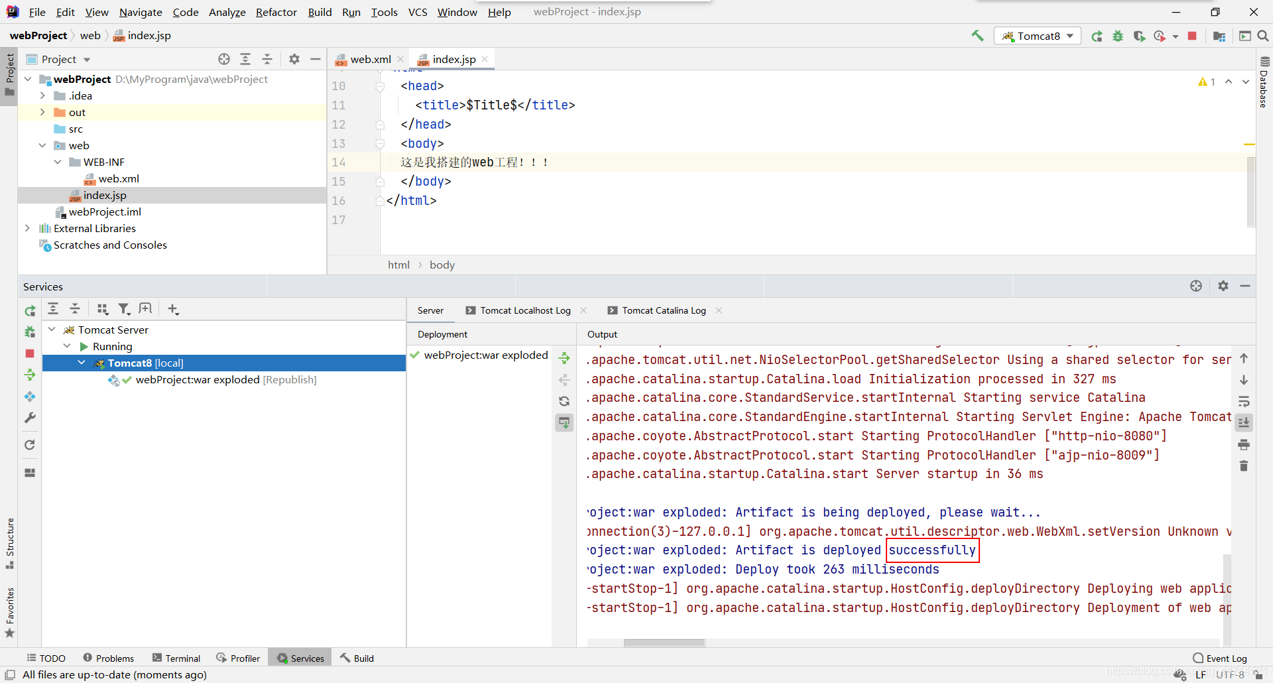1273x683 pixels.
Task: Click Clear All trash icon in Output
Action: point(1244,466)
